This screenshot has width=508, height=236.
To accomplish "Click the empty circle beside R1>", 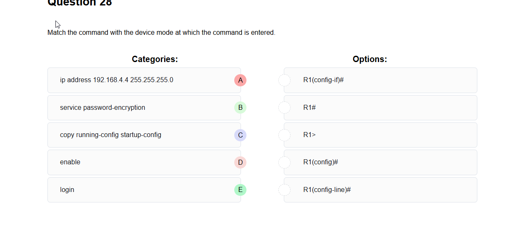I will pyautogui.click(x=284, y=135).
